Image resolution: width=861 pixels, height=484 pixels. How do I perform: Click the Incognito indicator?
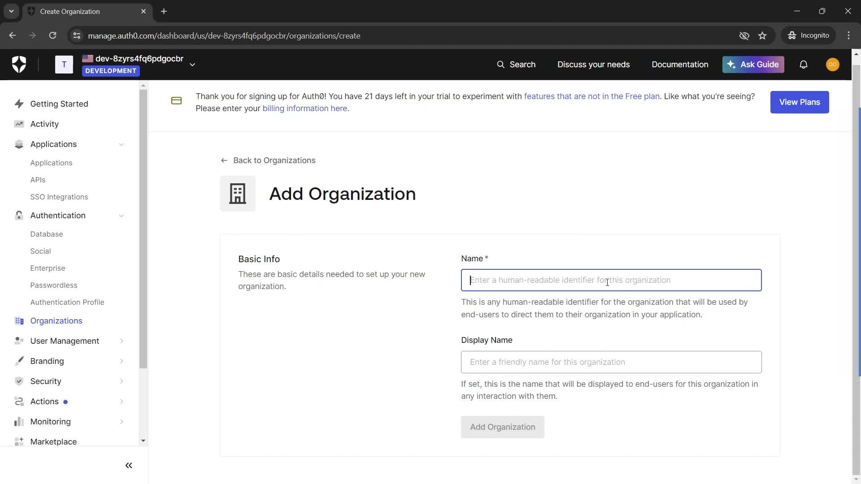point(809,35)
